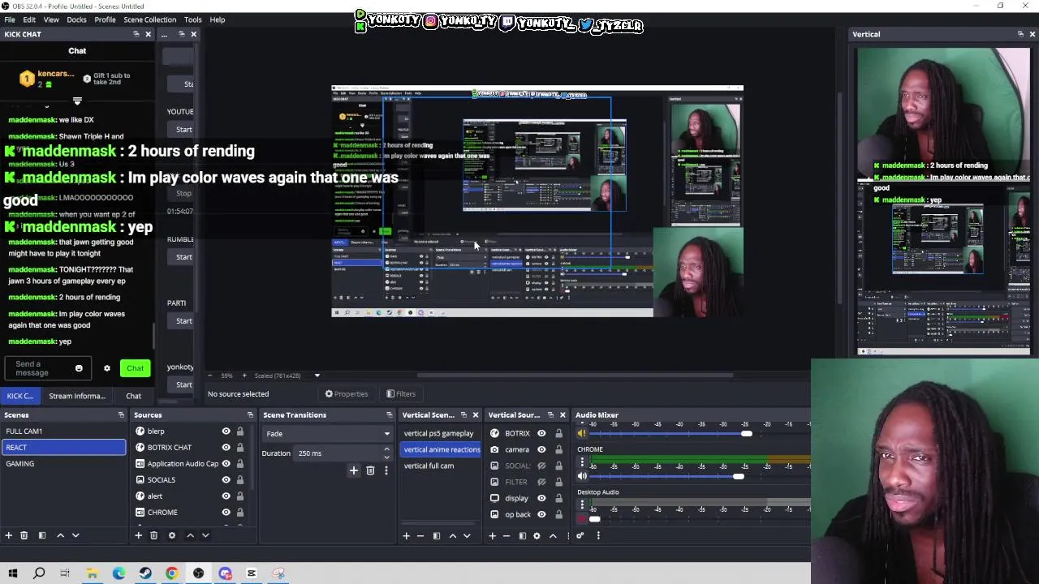Select the GAMING scene

pos(63,464)
